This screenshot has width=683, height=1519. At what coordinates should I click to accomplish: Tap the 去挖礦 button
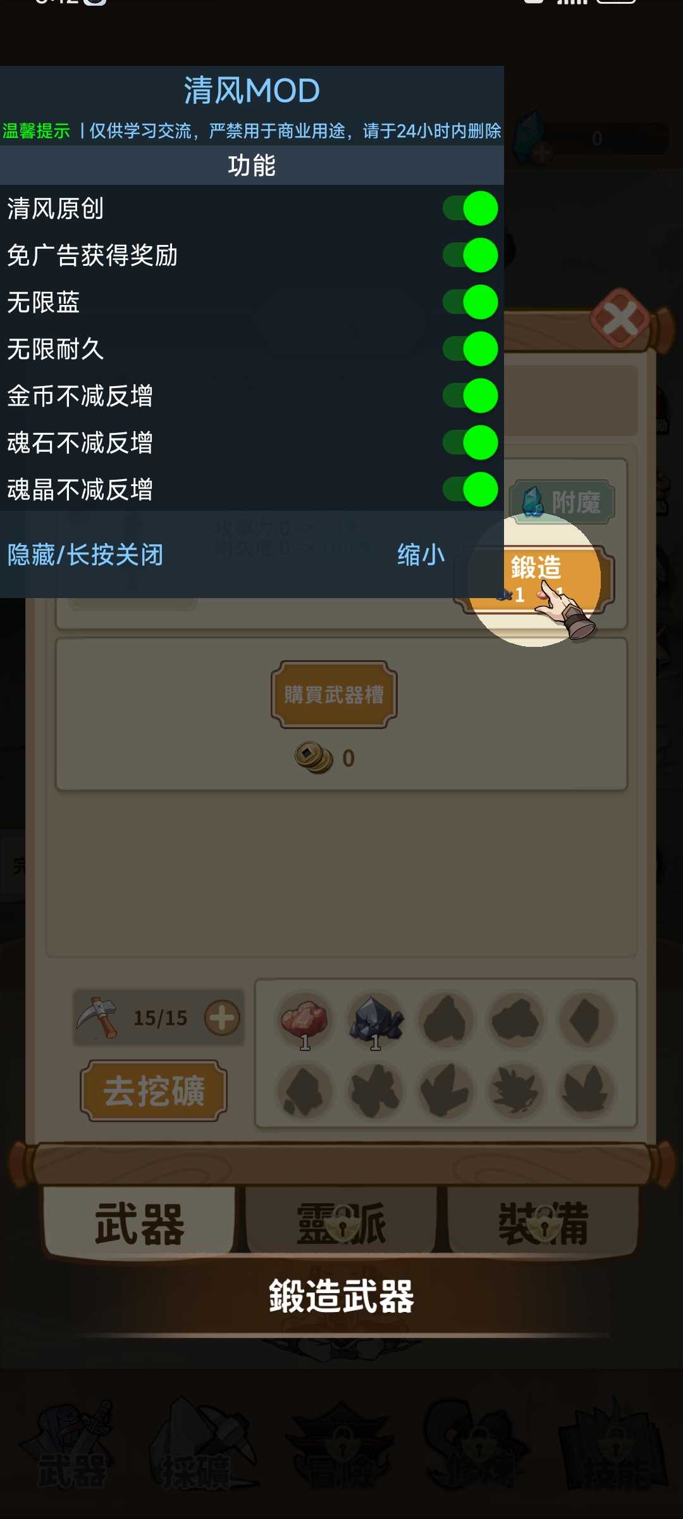[154, 1091]
